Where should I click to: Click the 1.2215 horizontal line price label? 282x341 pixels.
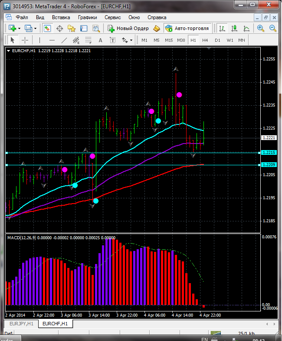tap(269, 153)
